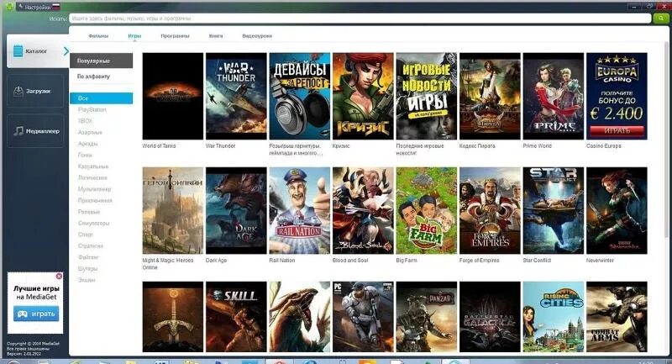Open the Rail Nation cover
The width and height of the screenshot is (672, 364).
[x=300, y=210]
